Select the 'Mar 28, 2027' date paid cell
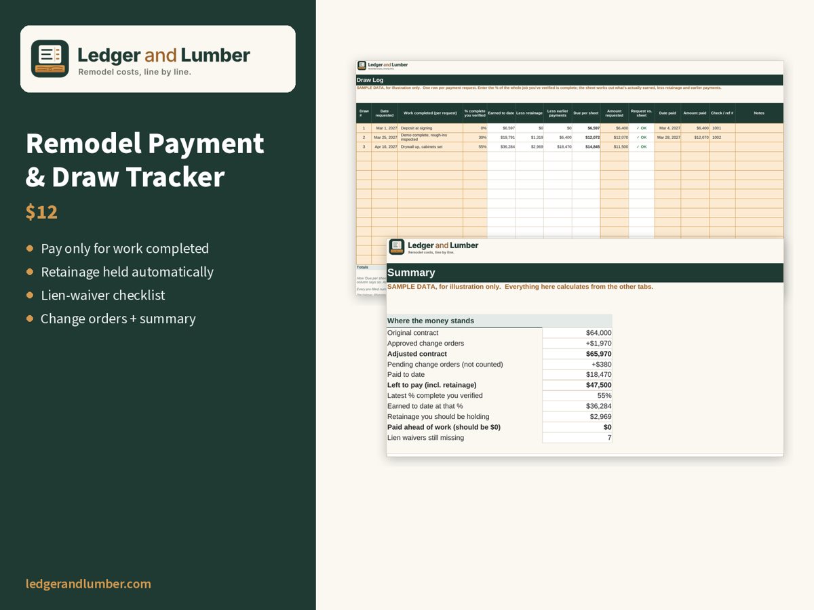Viewport: 814px width, 610px height. point(667,138)
